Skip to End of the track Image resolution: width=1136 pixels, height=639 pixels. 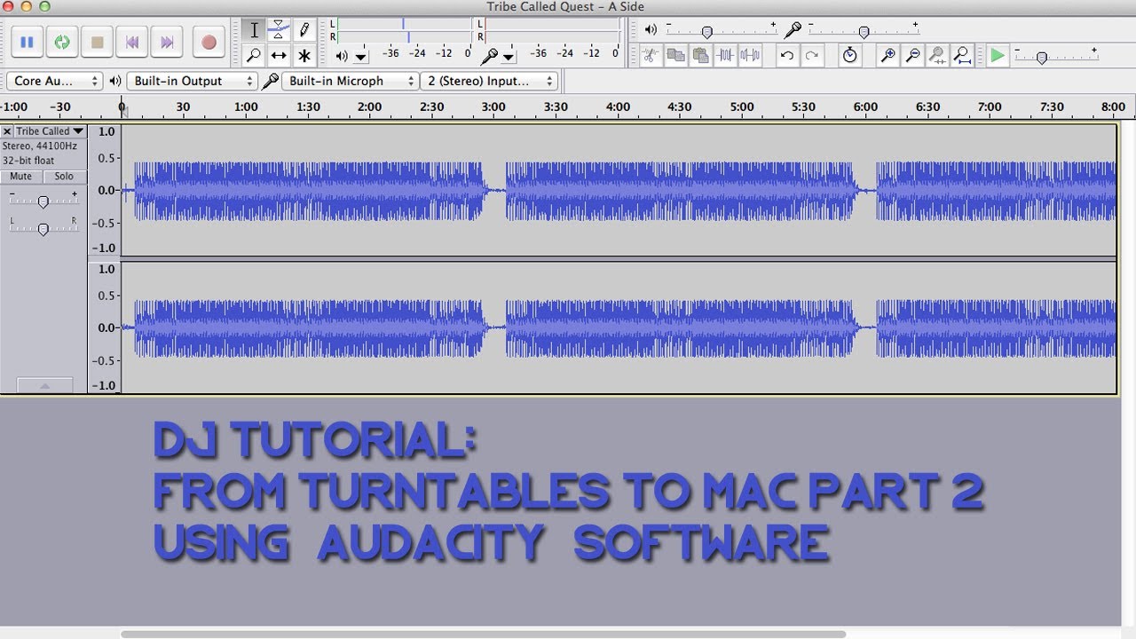pos(167,42)
